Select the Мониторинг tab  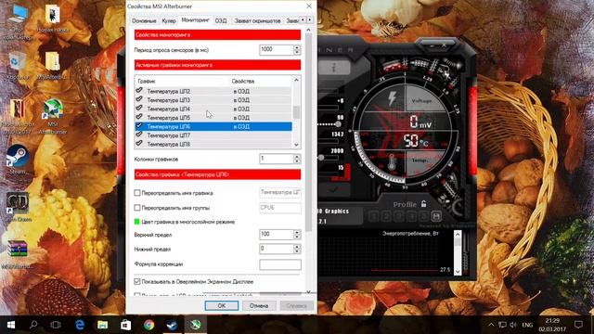[x=195, y=20]
